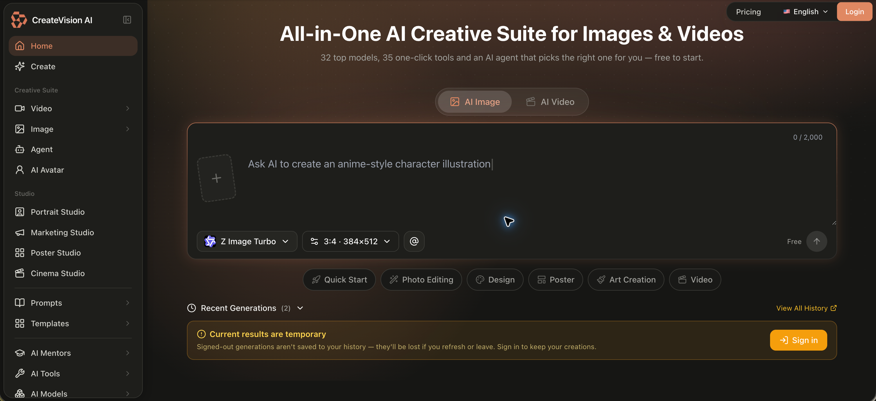This screenshot has width=876, height=401.
Task: Expand the Video submenu chevron
Action: (127, 108)
